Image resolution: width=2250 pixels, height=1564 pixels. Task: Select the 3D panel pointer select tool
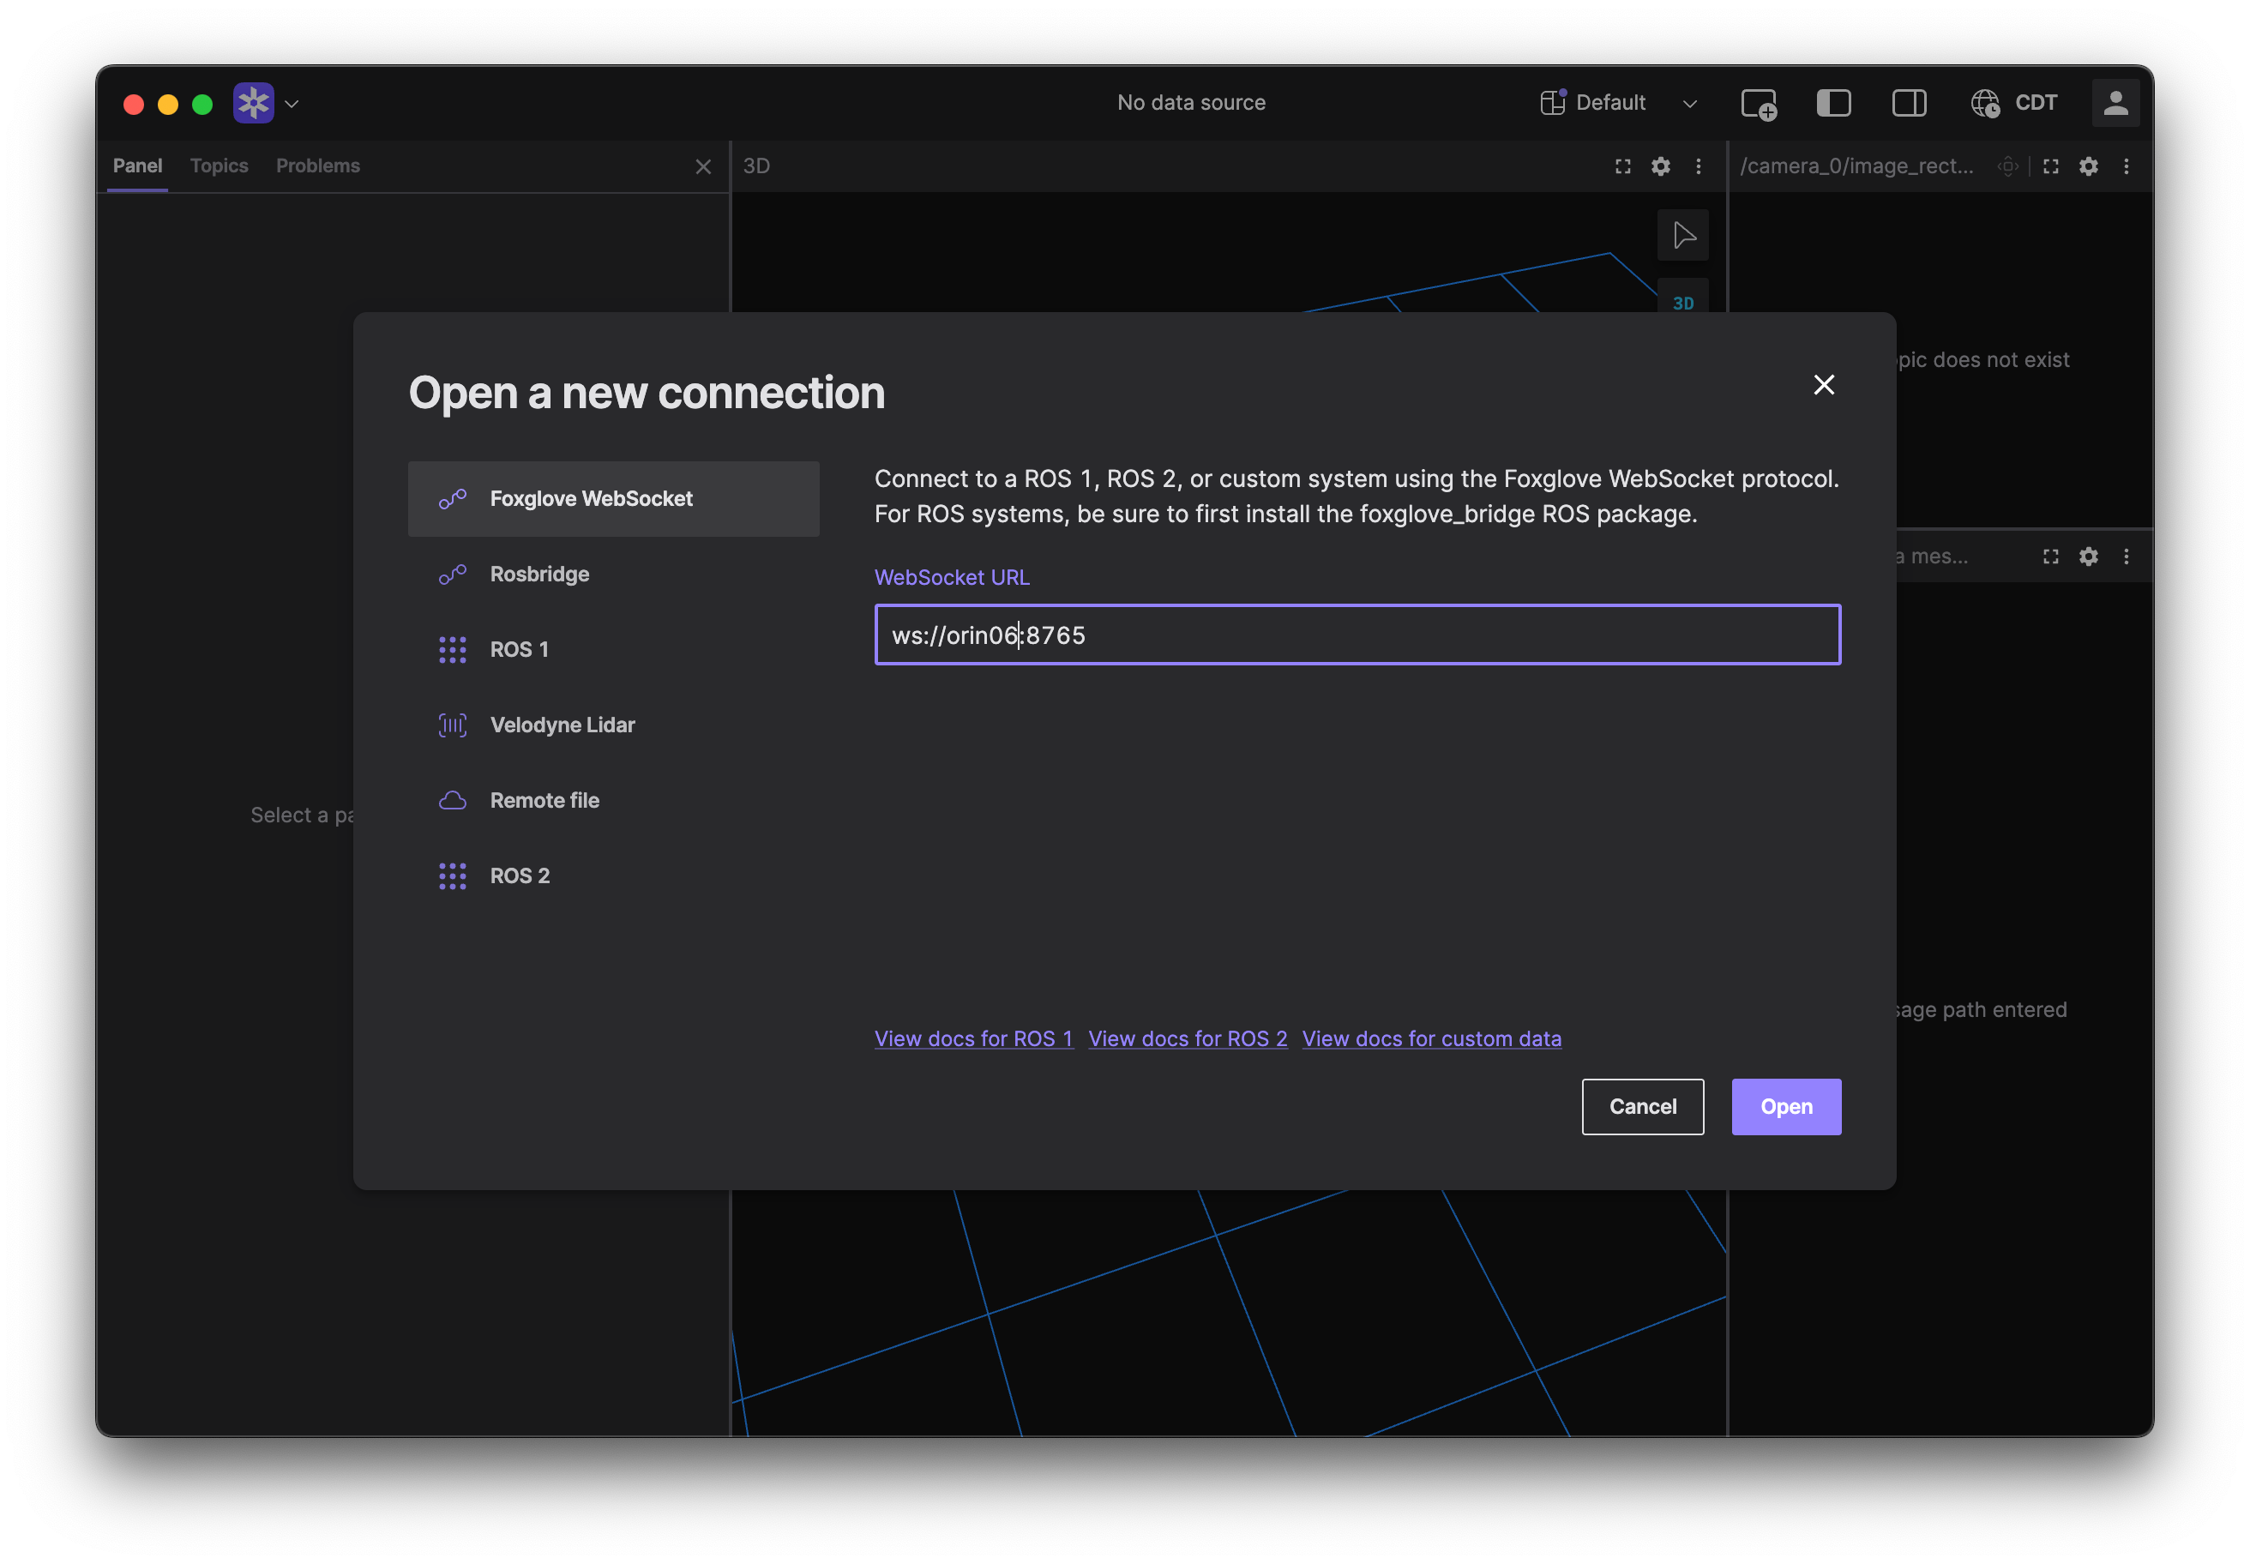click(x=1682, y=235)
